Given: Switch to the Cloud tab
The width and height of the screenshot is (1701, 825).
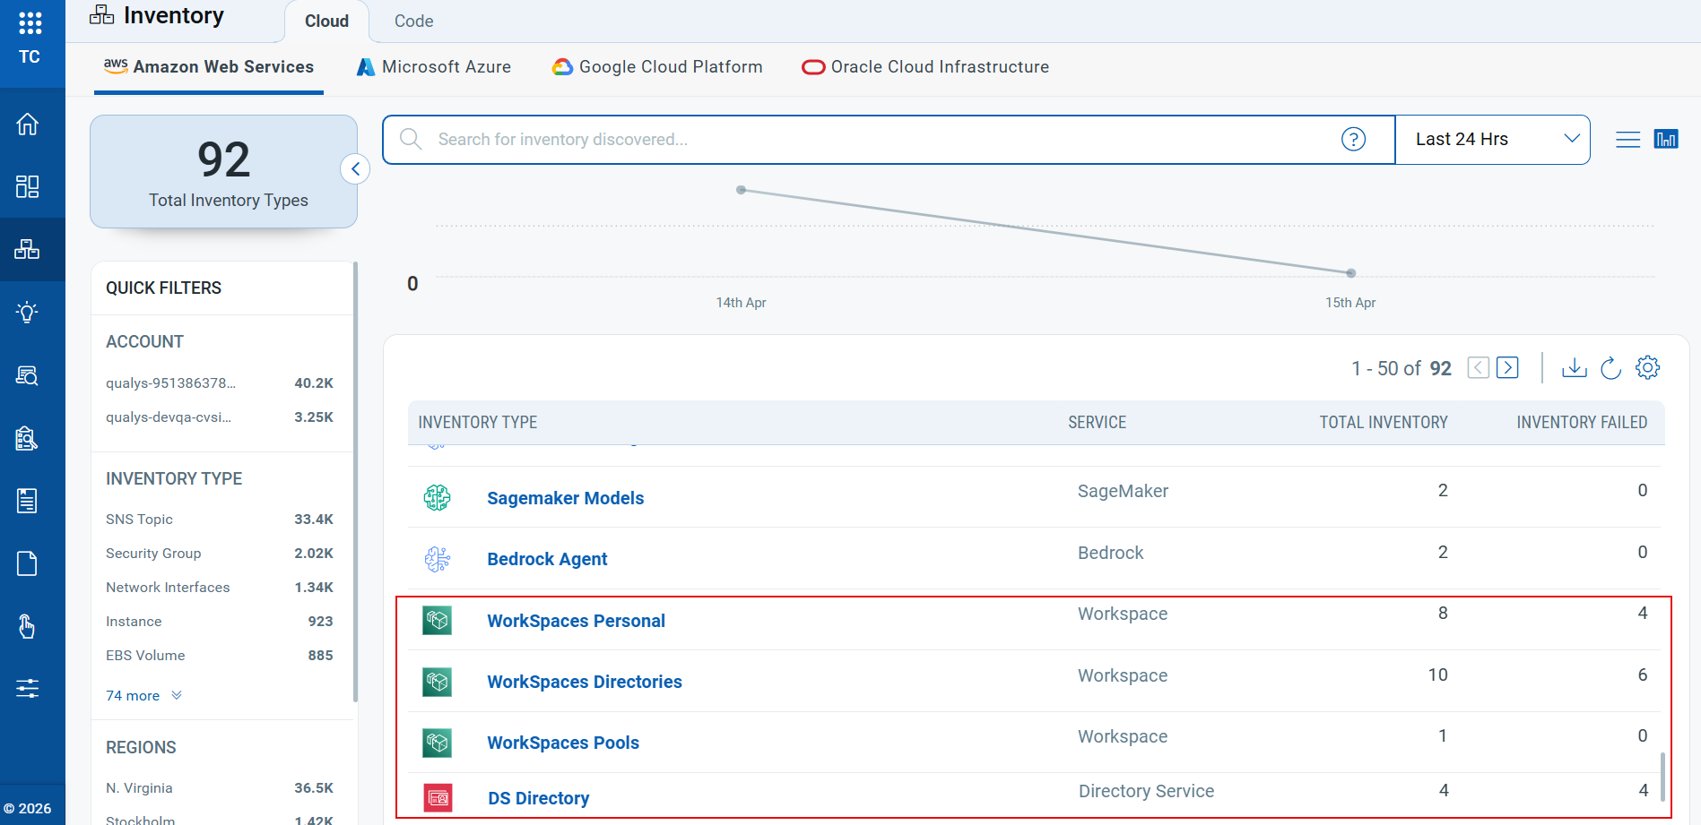Looking at the screenshot, I should point(326,21).
